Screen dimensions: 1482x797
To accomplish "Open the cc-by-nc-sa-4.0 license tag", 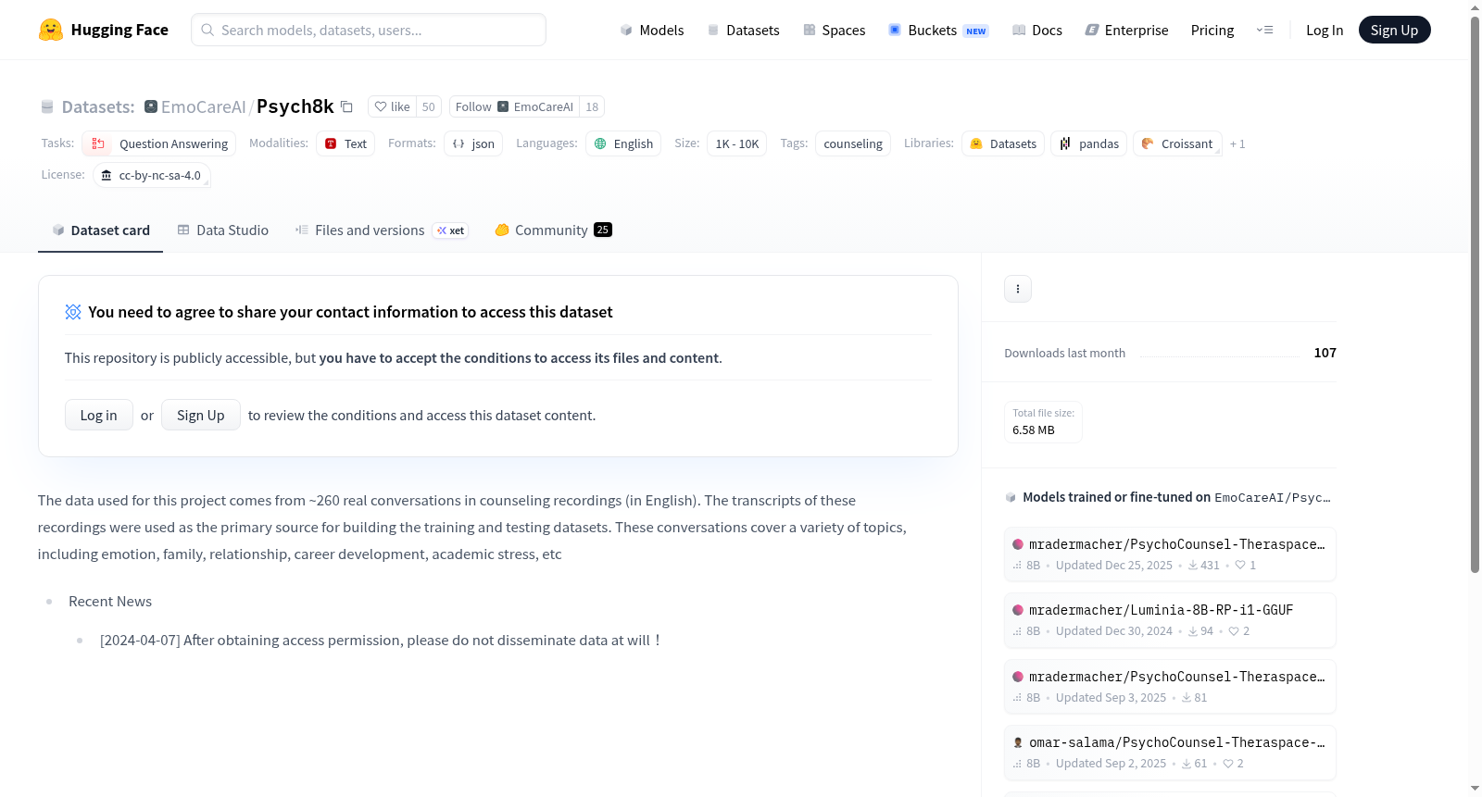I will 152,175.
